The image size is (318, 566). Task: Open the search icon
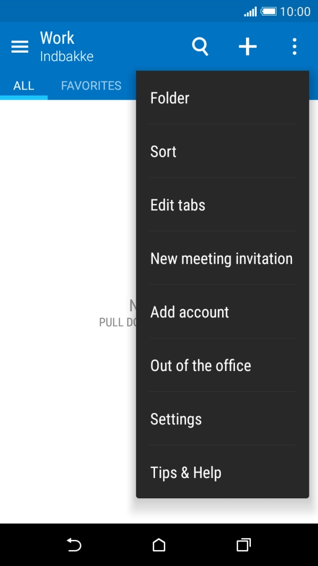tap(200, 46)
